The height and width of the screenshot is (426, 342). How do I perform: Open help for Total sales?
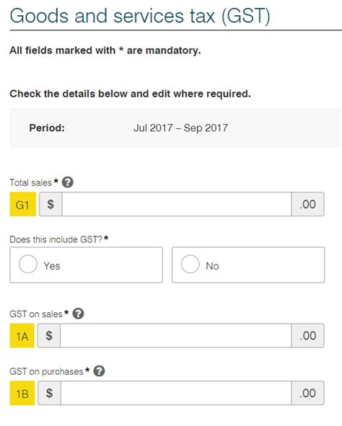click(x=68, y=182)
